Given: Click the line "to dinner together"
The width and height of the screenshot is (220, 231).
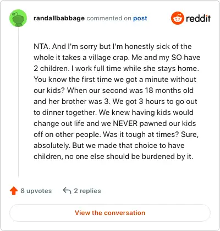Looking at the screenshot, I should pyautogui.click(x=113, y=113).
